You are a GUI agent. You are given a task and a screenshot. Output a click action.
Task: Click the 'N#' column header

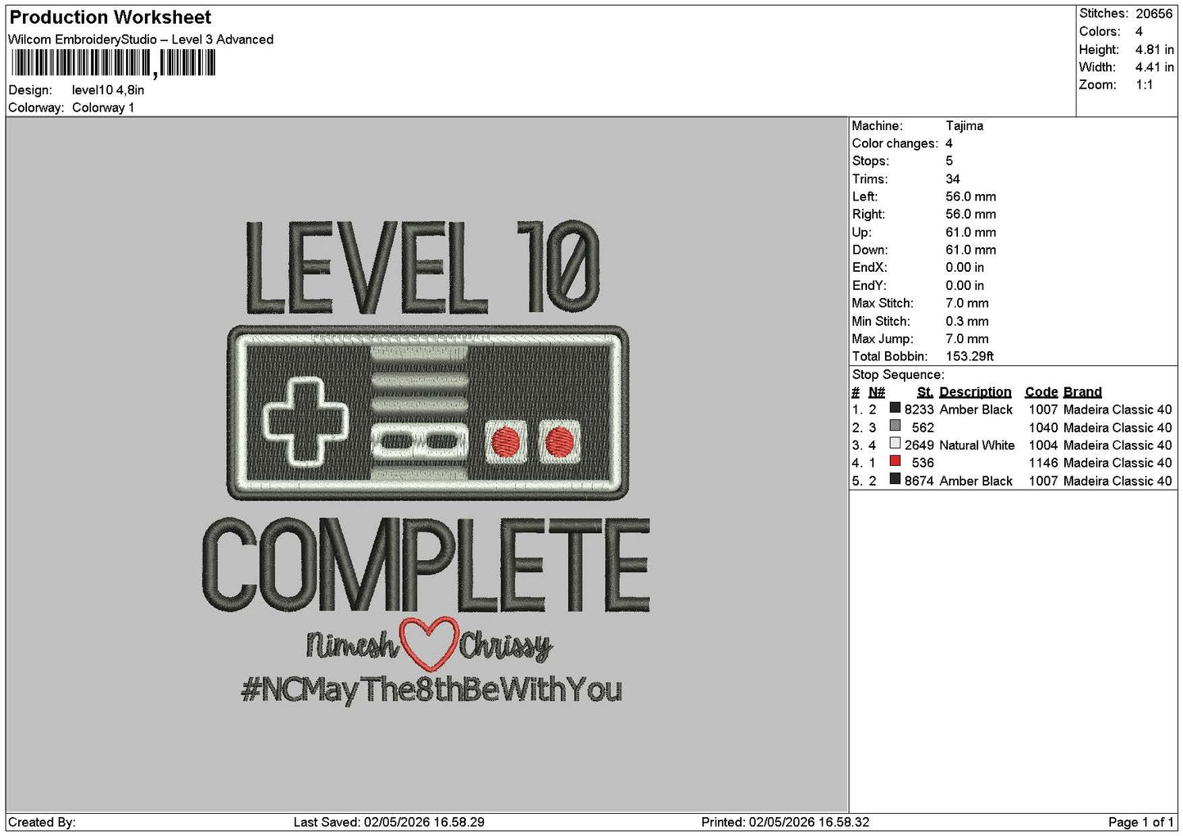coord(877,392)
